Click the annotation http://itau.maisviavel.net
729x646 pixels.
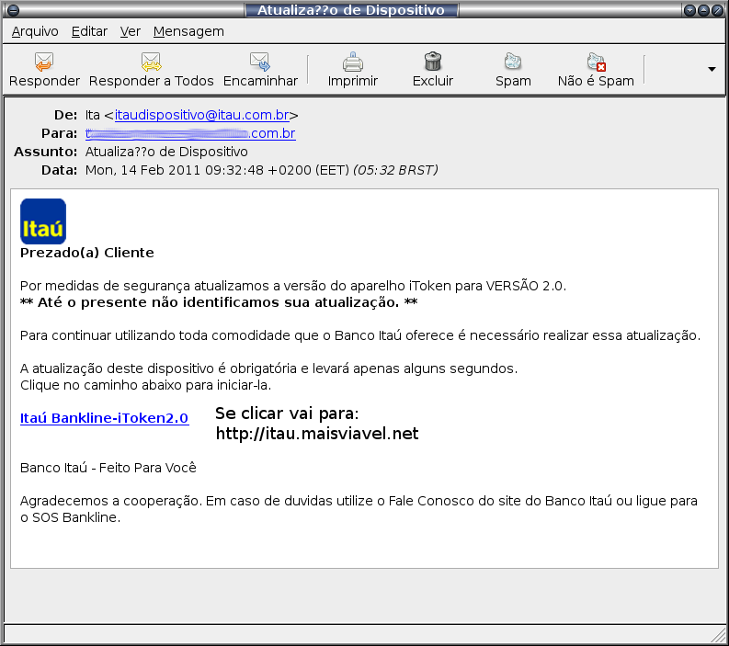pyautogui.click(x=317, y=433)
